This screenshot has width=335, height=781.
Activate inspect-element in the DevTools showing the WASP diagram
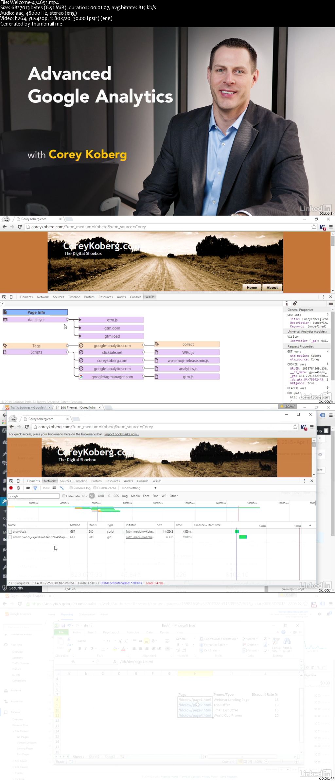(4, 297)
